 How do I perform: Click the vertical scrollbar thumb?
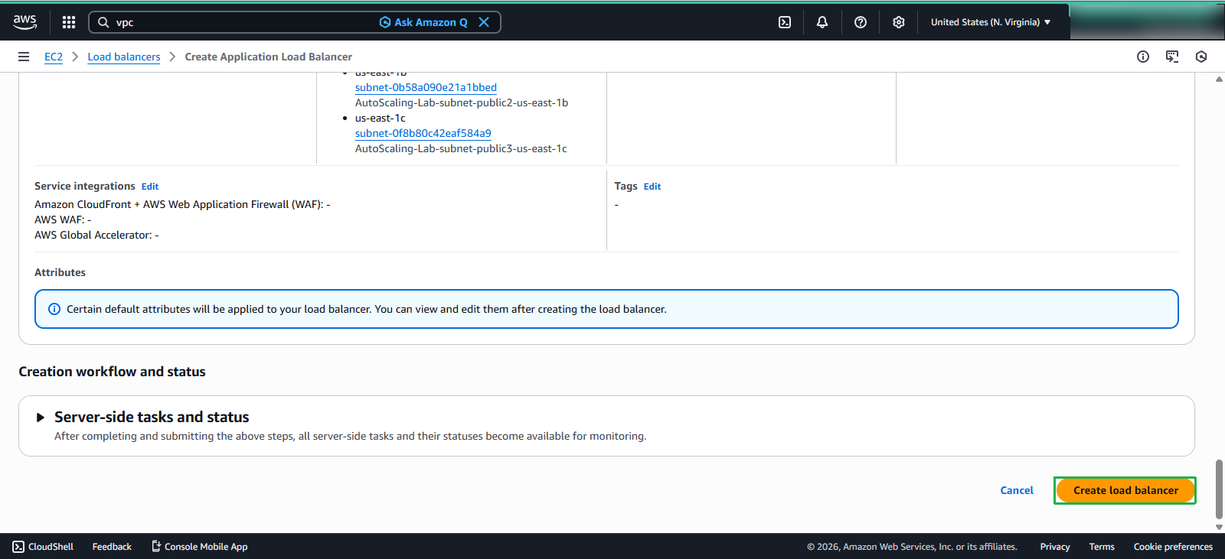(1219, 489)
